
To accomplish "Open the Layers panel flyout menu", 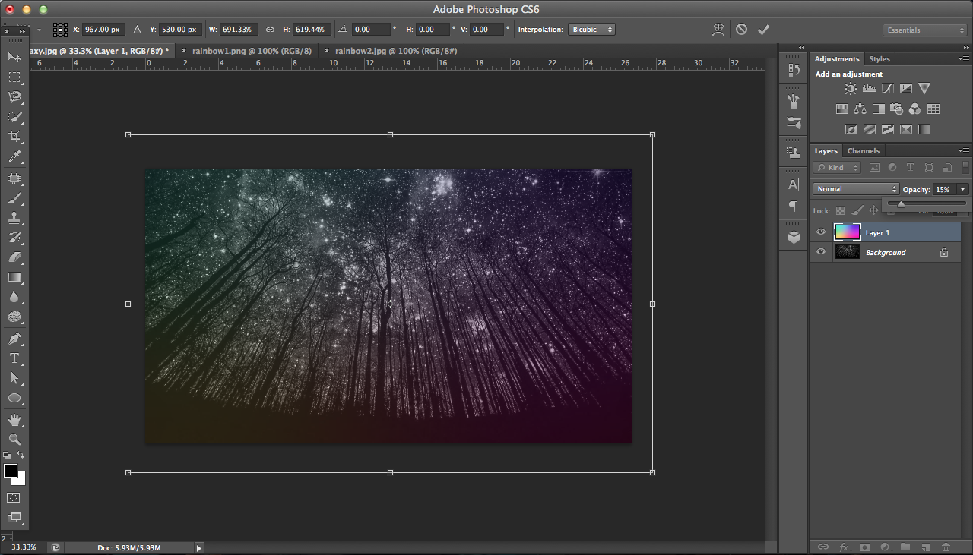I will pyautogui.click(x=964, y=150).
